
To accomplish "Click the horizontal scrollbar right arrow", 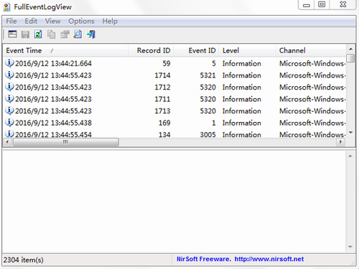I will point(340,142).
